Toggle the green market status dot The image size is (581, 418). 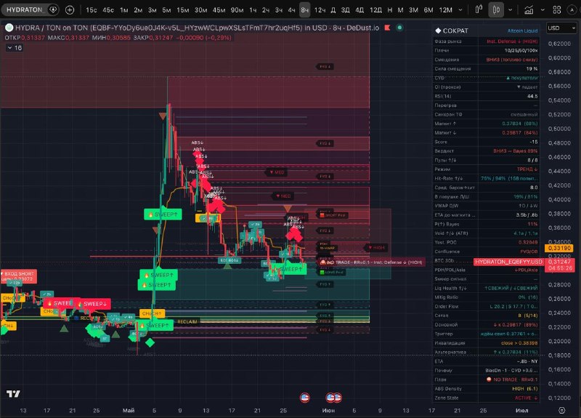click(399, 28)
